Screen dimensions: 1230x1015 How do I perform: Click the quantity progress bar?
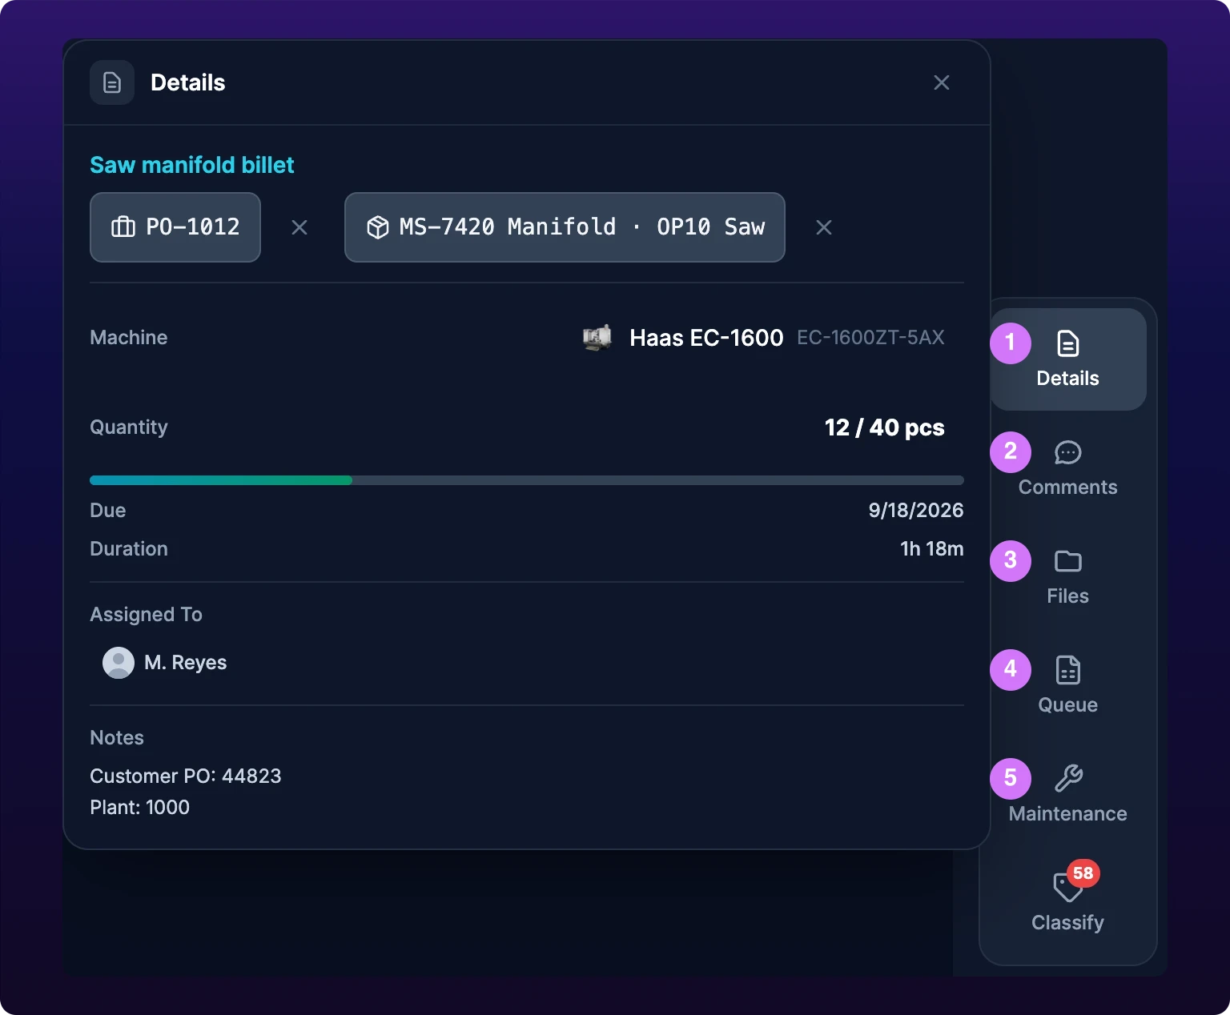pos(527,480)
